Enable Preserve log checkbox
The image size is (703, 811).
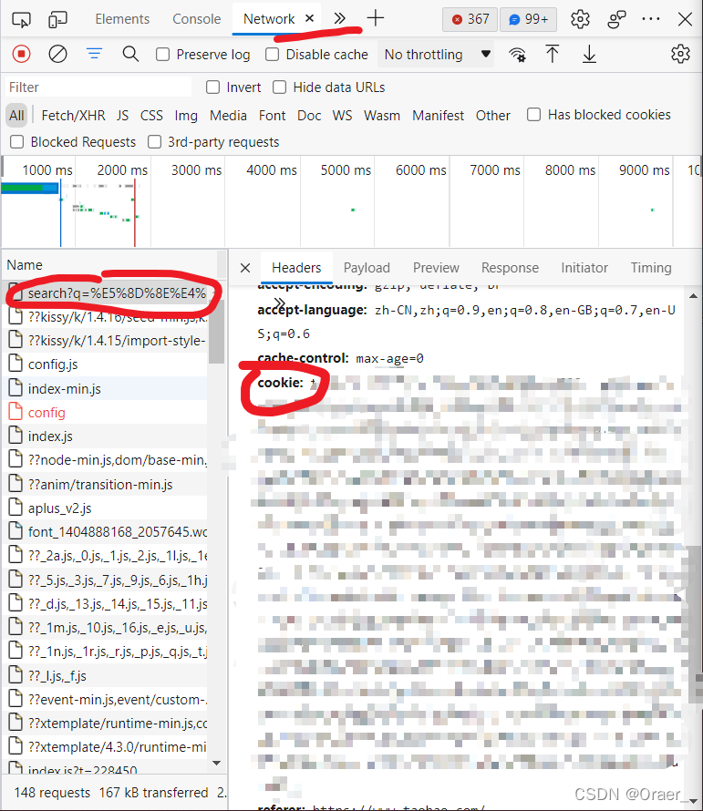click(x=162, y=55)
